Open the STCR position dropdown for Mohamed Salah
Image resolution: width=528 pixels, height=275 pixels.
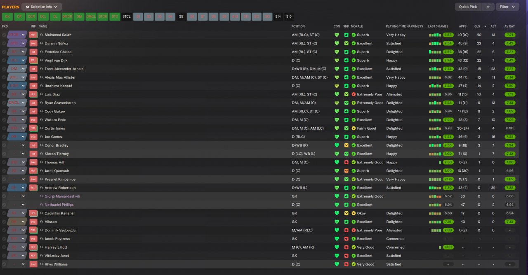click(x=17, y=35)
